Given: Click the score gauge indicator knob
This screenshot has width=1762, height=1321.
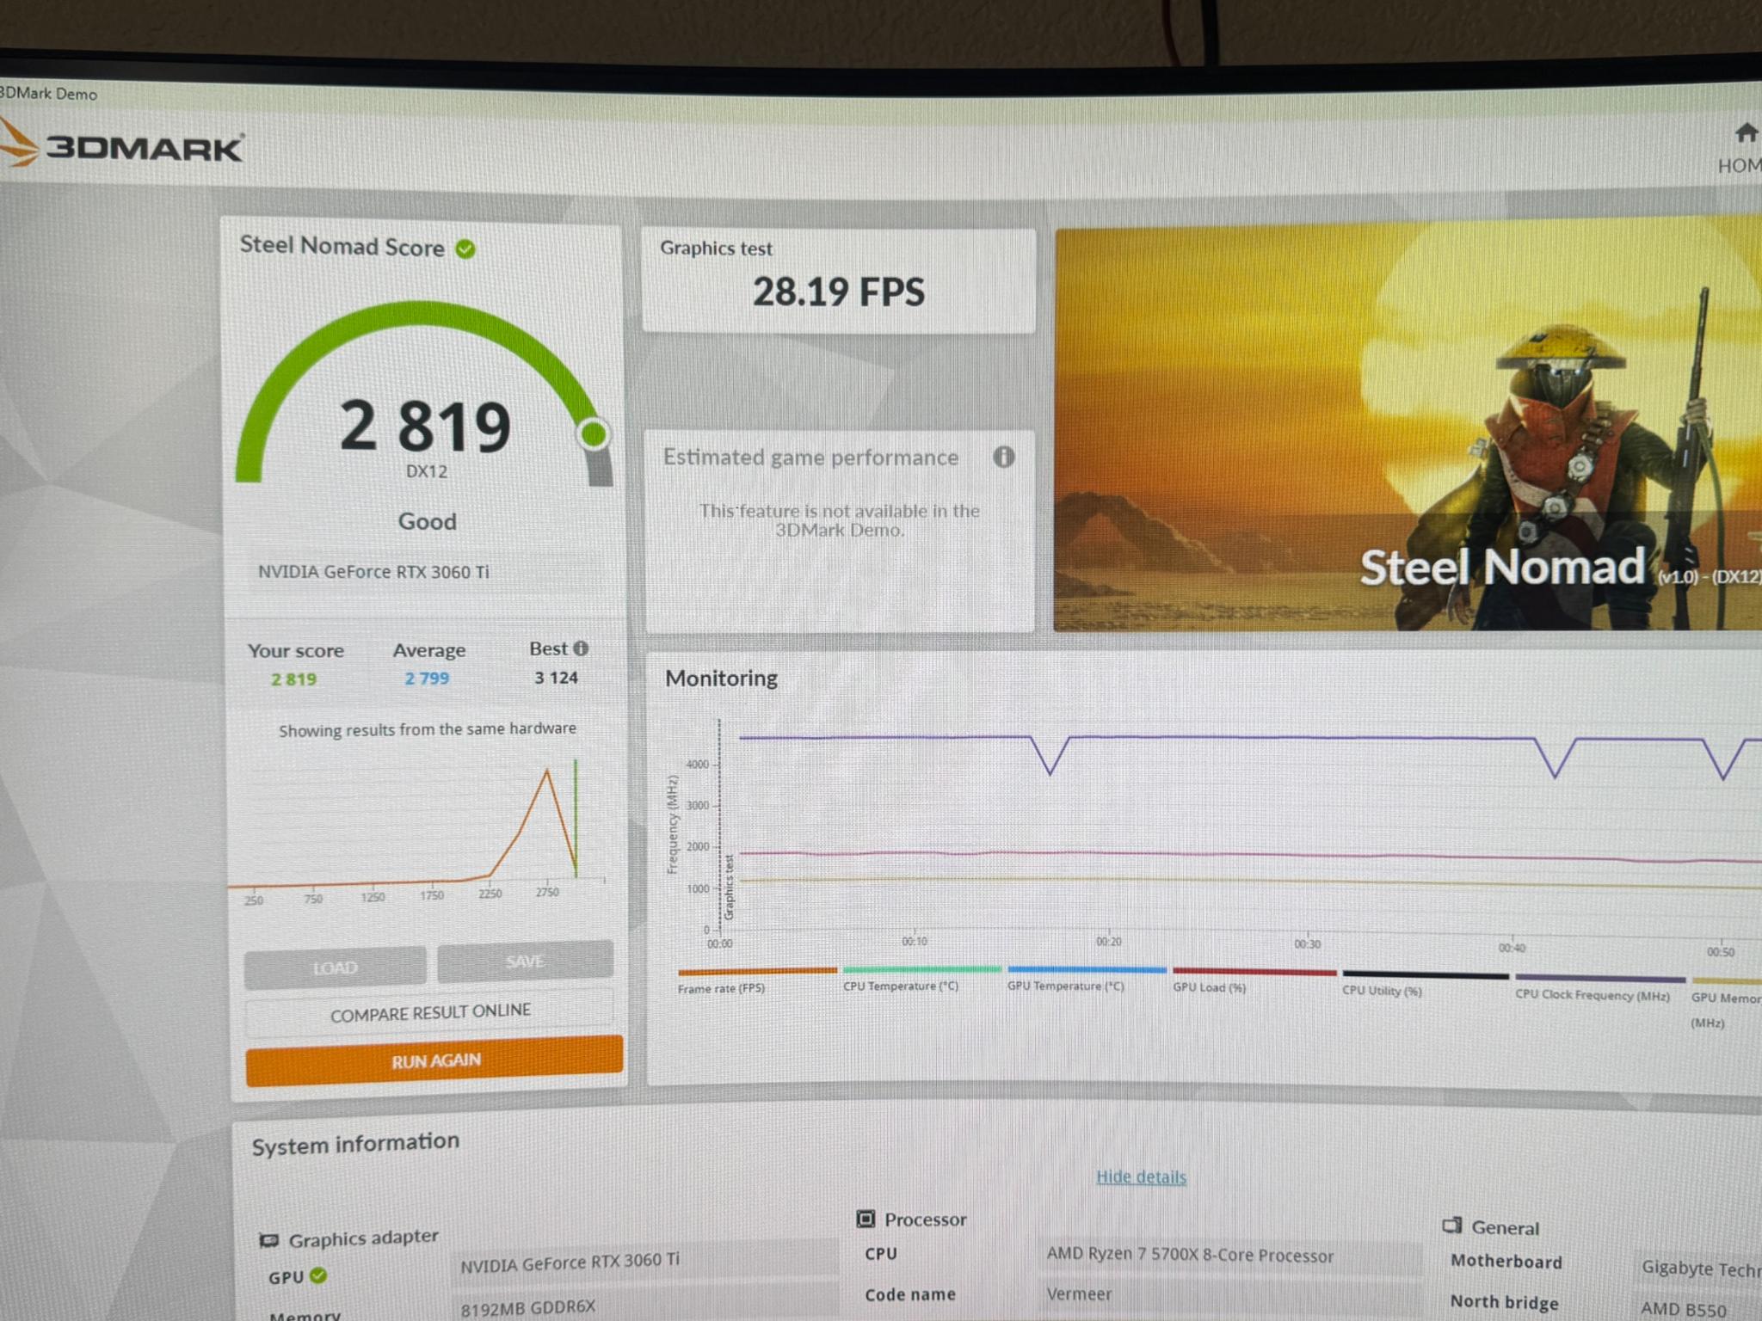Looking at the screenshot, I should tap(594, 433).
